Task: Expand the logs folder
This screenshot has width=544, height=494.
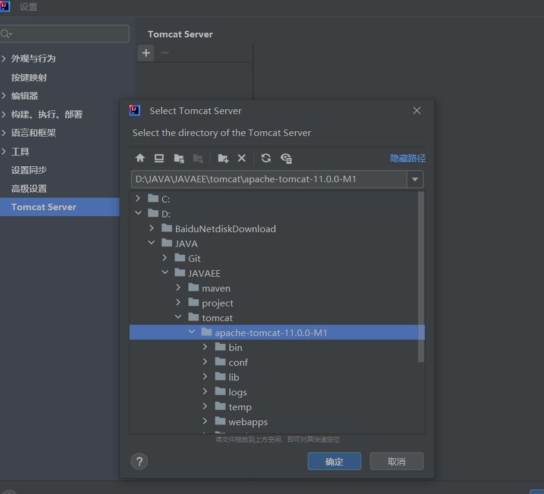Action: coord(205,391)
